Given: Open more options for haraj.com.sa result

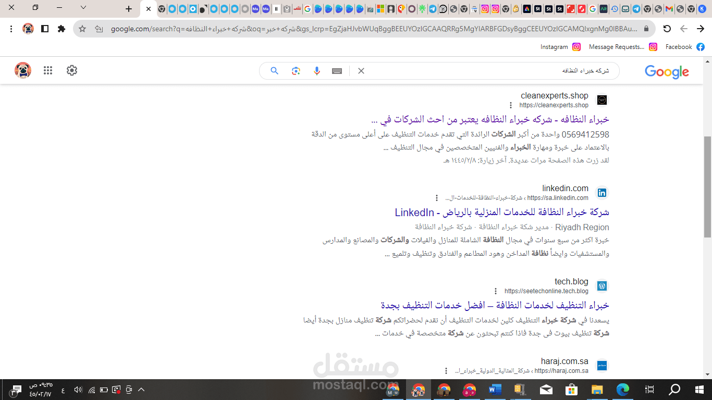Looking at the screenshot, I should [x=446, y=371].
